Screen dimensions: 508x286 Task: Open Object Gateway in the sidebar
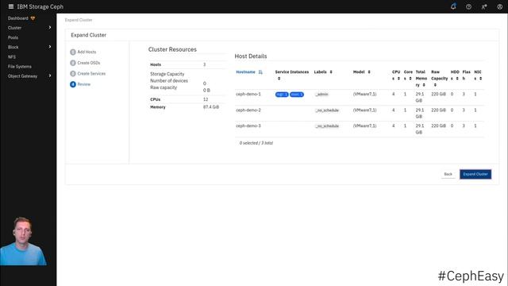tap(23, 76)
